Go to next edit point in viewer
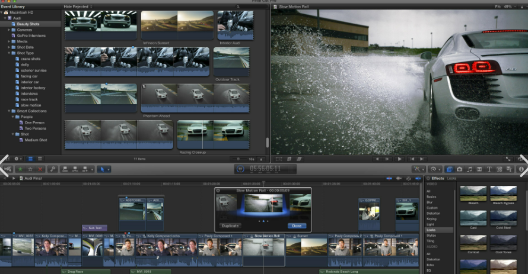 point(422,159)
